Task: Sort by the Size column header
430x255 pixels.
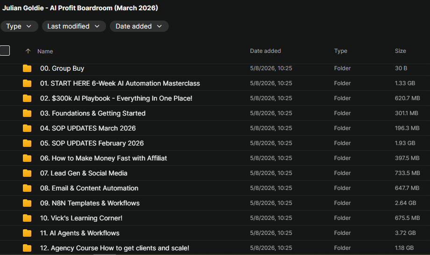Action: (401, 51)
